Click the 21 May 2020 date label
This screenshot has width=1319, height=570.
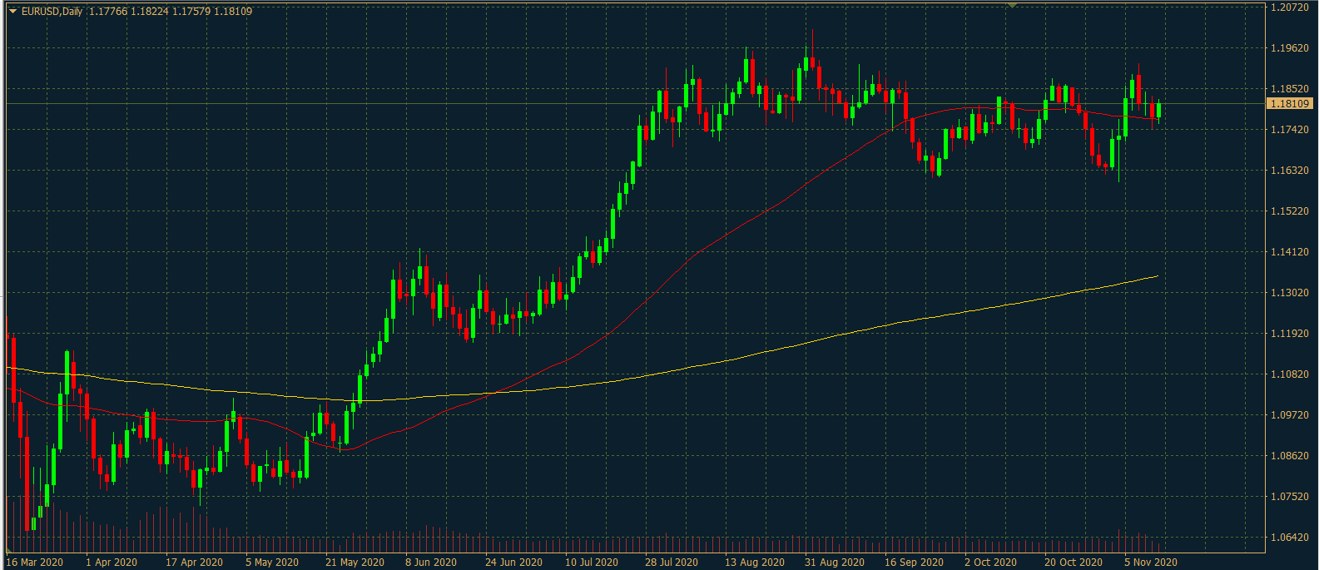pos(355,563)
